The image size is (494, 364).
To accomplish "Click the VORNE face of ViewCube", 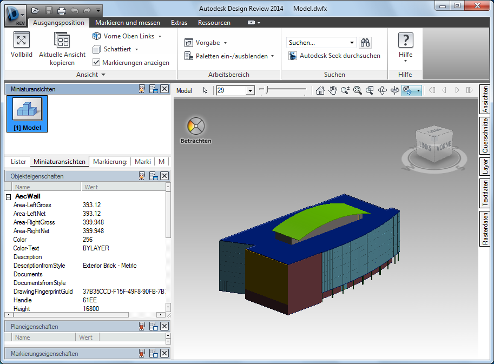I will tap(444, 147).
